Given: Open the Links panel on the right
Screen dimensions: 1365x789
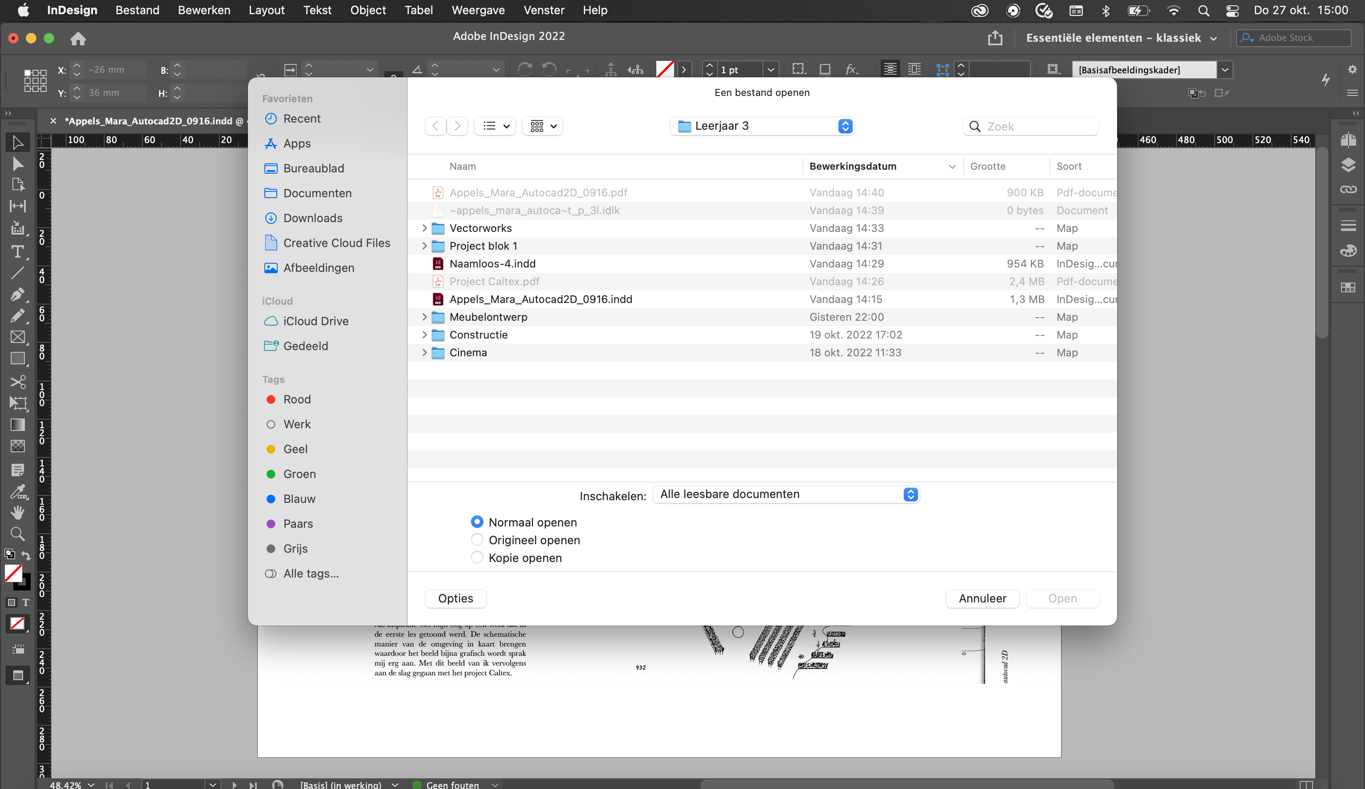Looking at the screenshot, I should tap(1348, 189).
